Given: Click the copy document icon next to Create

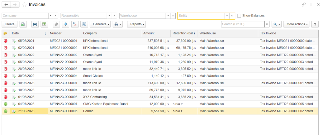Looking at the screenshot, I should click(x=23, y=24).
